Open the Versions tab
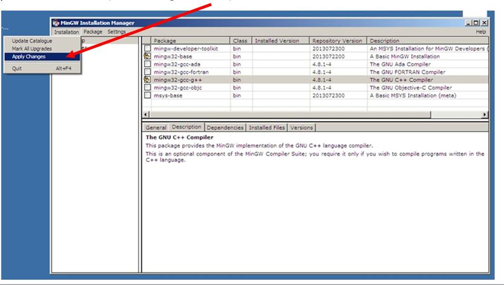The width and height of the screenshot is (504, 285). coord(302,127)
